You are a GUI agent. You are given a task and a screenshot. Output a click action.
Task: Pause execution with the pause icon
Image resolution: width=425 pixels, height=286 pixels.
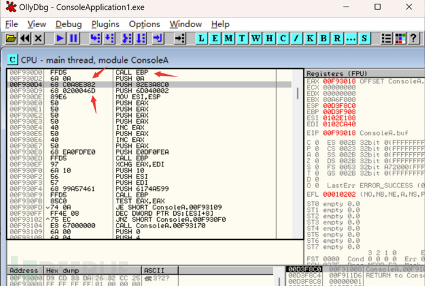coord(73,38)
